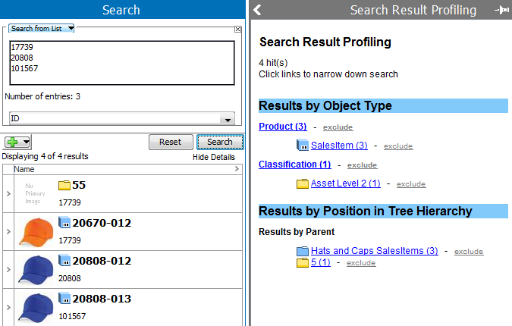Click the arrow at right of Name column header
Viewport: 512px width, 326px height.
coord(237,169)
